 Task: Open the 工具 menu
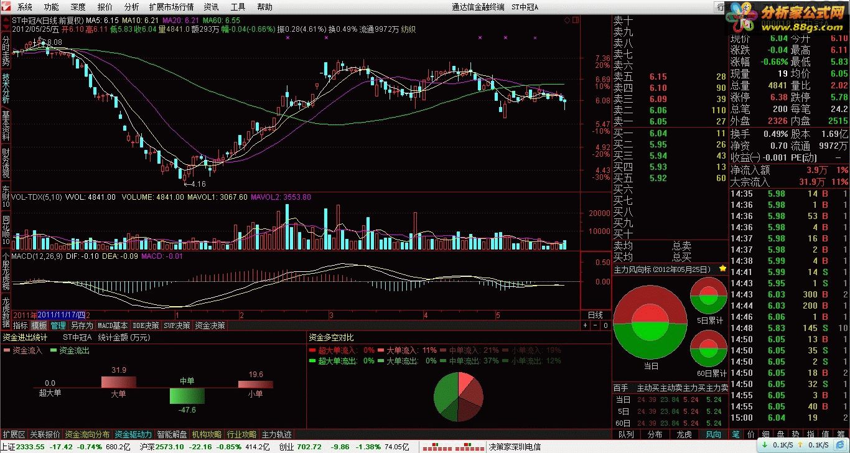pyautogui.click(x=238, y=7)
